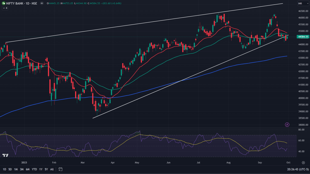
Task: Choose the 6M time range
Action: (28, 169)
